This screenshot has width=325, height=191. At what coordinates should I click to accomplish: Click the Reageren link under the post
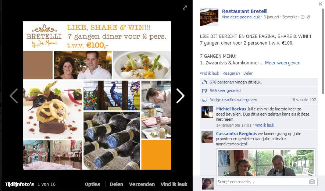tap(231, 73)
